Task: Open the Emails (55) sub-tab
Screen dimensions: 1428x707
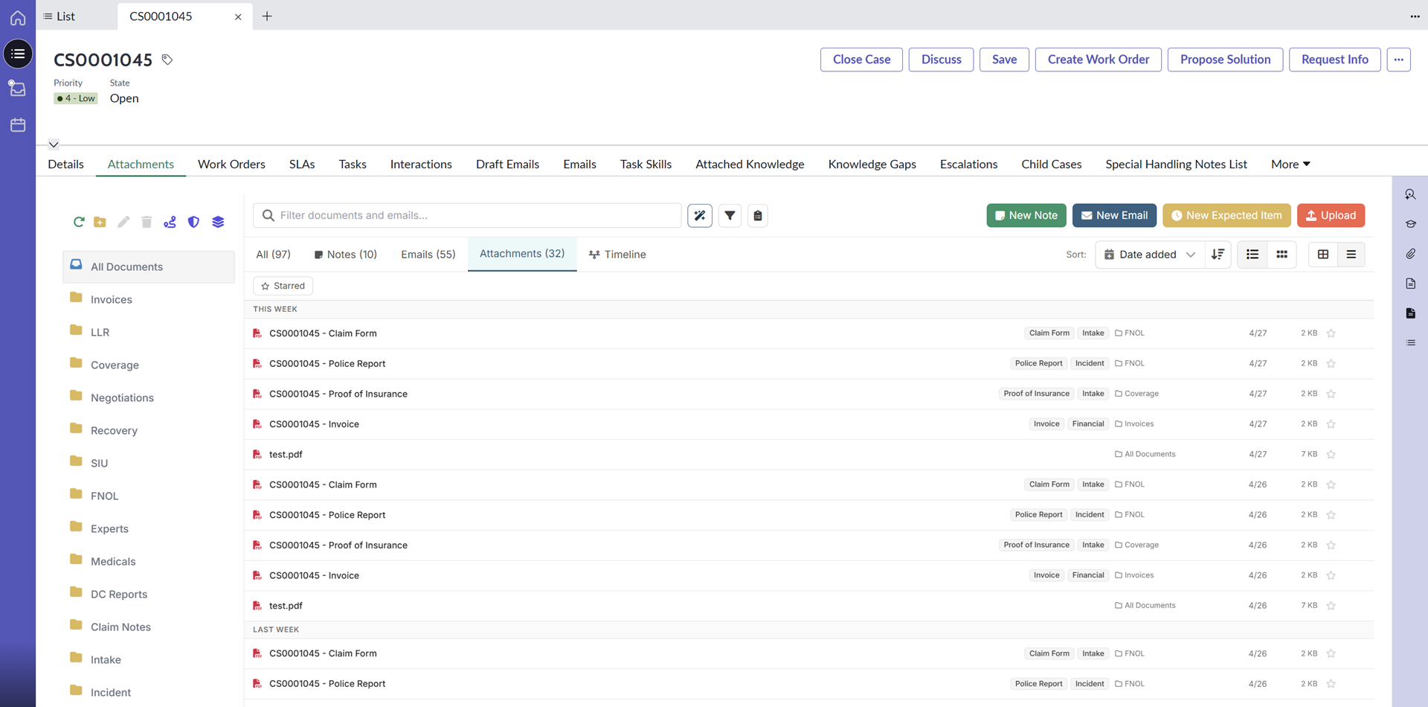Action: (x=428, y=255)
